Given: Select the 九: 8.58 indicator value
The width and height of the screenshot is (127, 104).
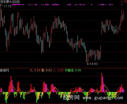Looking at the screenshot, I should point(35,70).
